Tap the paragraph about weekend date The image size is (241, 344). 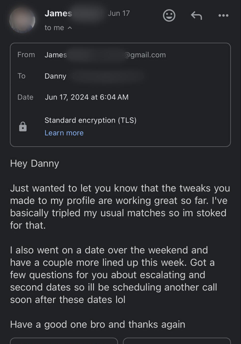113,275
